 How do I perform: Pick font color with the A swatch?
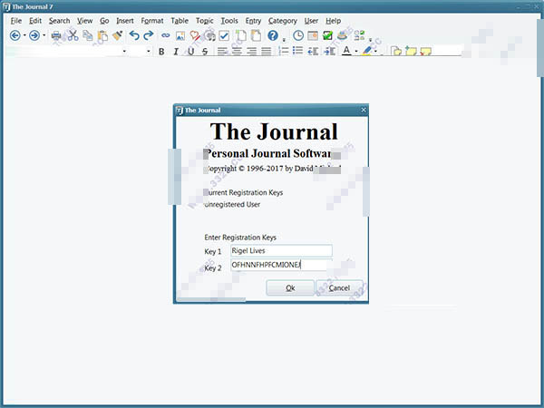click(x=346, y=52)
